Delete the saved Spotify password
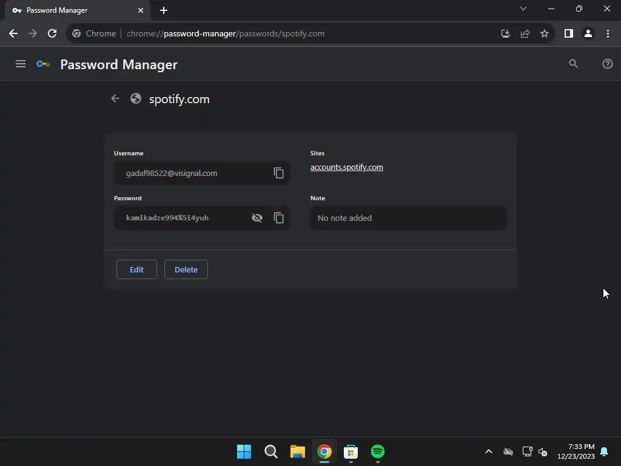 coord(186,269)
